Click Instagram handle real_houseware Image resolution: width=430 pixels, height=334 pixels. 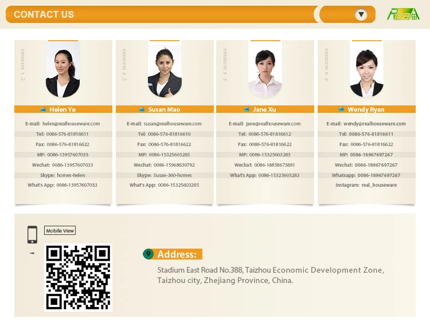pyautogui.click(x=379, y=185)
